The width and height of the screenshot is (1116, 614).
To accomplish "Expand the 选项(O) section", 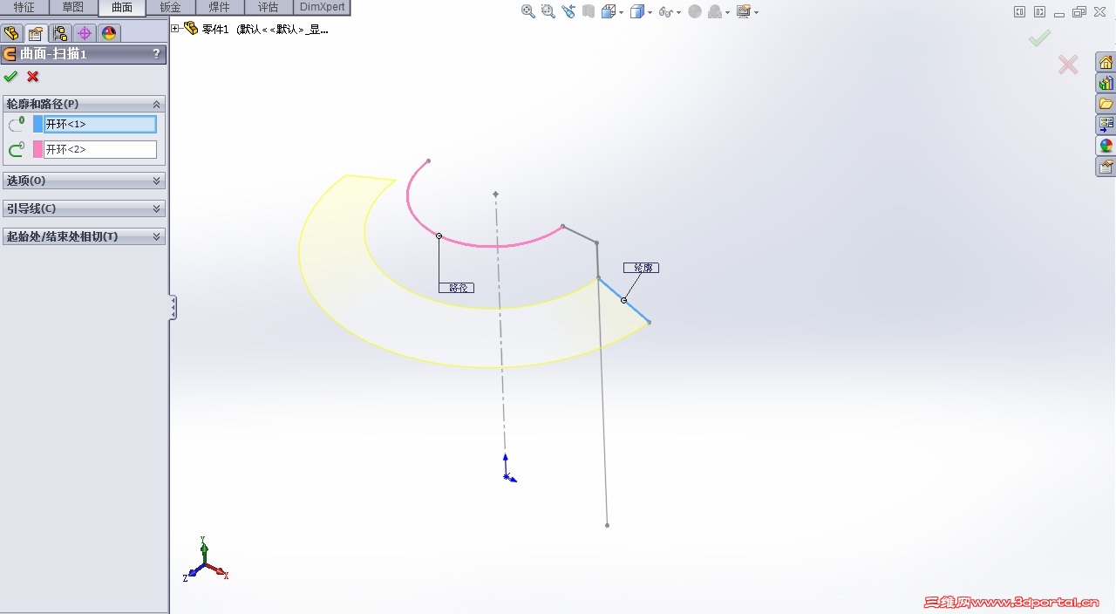I will pyautogui.click(x=157, y=181).
